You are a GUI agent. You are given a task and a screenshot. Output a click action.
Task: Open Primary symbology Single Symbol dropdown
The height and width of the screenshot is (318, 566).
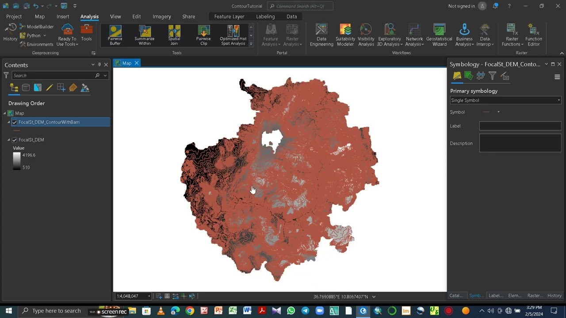[505, 100]
